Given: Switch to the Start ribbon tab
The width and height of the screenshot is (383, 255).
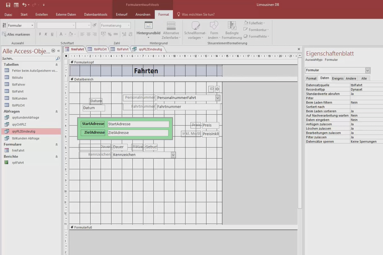Looking at the screenshot, I should point(24,14).
